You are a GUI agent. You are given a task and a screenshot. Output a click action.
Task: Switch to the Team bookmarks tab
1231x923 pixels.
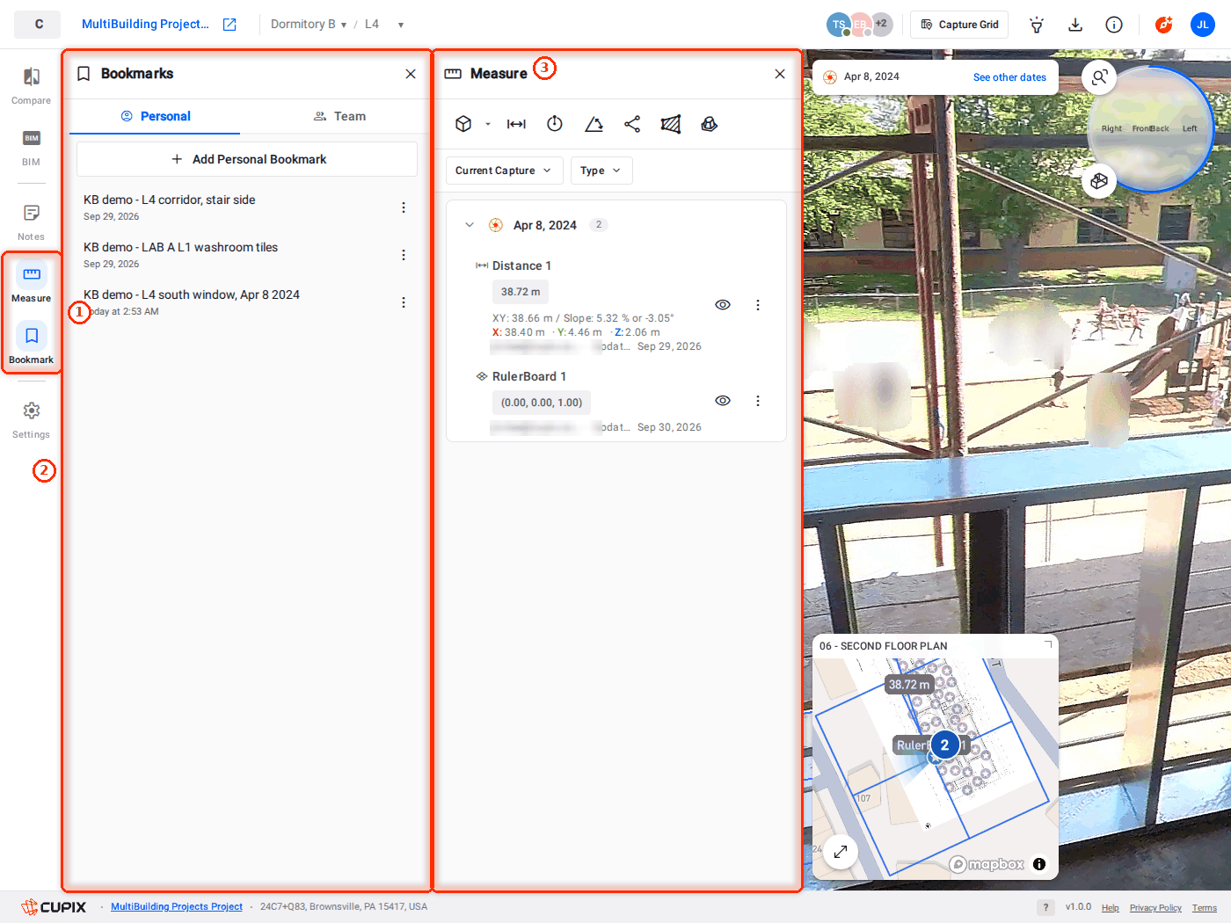point(339,116)
